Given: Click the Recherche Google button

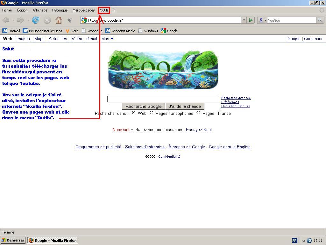Looking at the screenshot, I should pos(143,106).
